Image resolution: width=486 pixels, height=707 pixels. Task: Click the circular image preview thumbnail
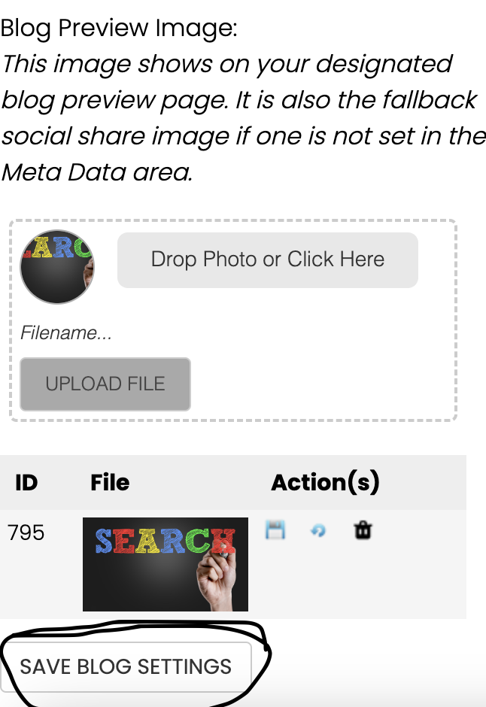56,267
